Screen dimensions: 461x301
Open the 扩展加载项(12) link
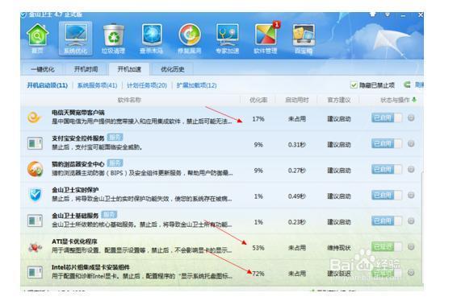[196, 85]
